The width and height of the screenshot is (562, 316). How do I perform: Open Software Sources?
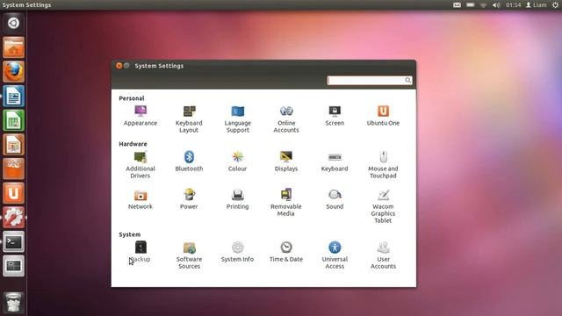189,255
